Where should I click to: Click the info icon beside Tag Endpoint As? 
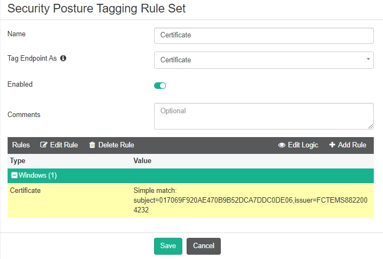click(63, 58)
